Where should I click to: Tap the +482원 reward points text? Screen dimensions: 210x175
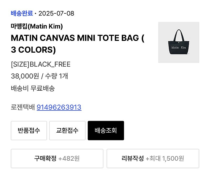(x=69, y=158)
